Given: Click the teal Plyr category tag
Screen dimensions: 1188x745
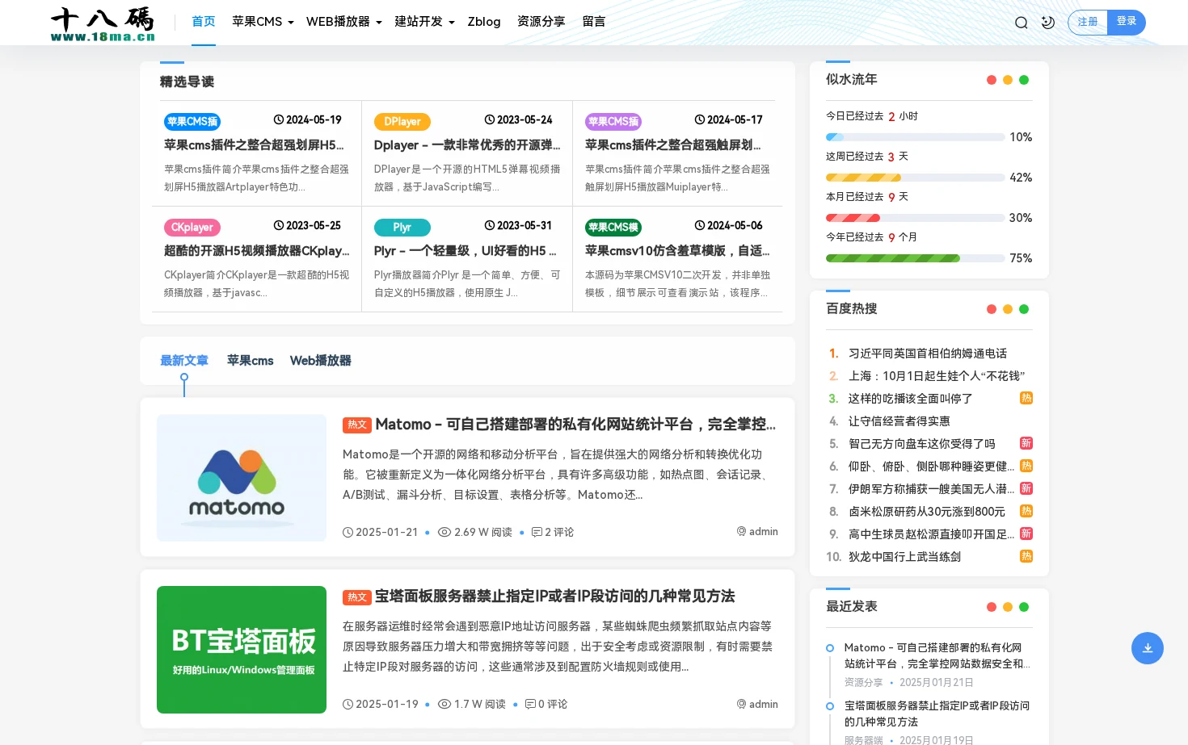Looking at the screenshot, I should pyautogui.click(x=402, y=228).
